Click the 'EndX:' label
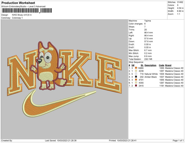 pos(132,44)
